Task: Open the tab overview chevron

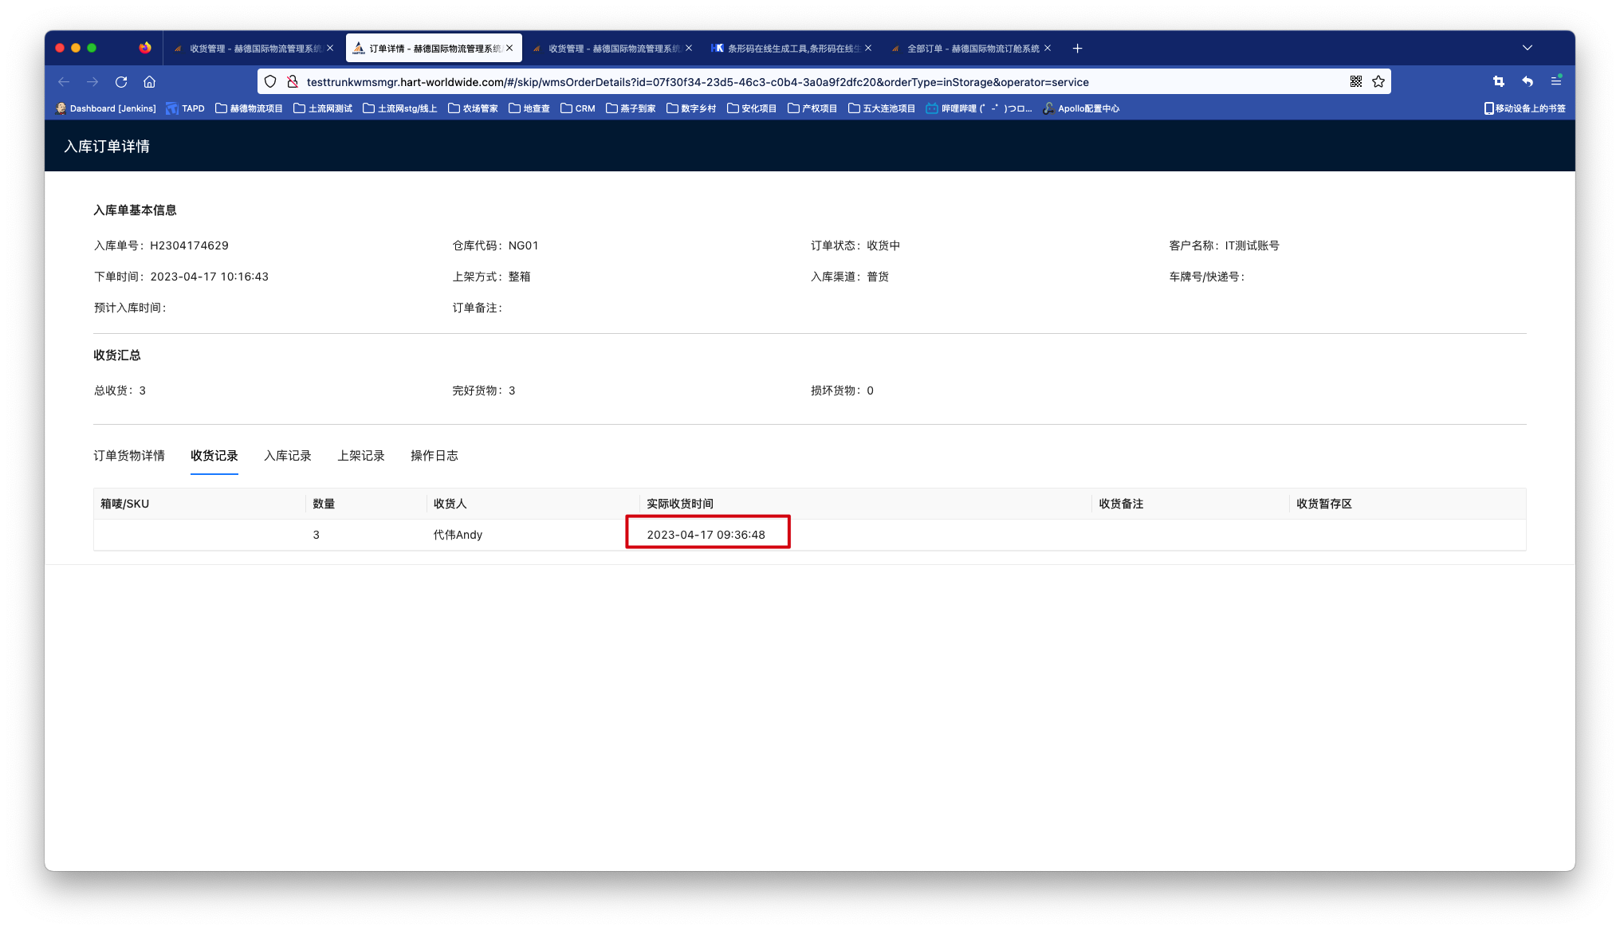Action: coord(1528,48)
